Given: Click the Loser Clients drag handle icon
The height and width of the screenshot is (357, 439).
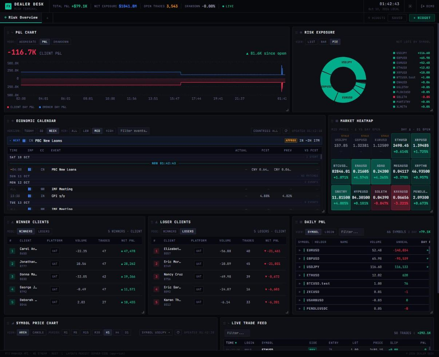Looking at the screenshot, I should tap(152, 222).
